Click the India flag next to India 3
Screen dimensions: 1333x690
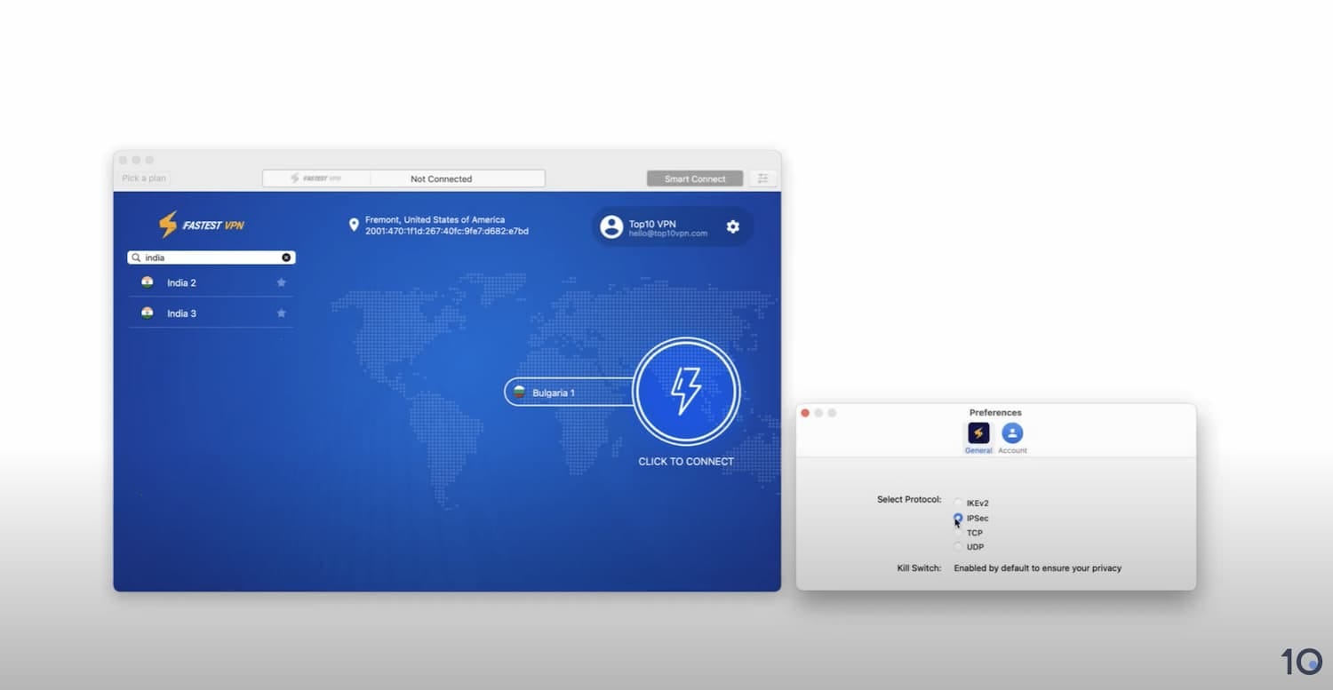coord(148,313)
